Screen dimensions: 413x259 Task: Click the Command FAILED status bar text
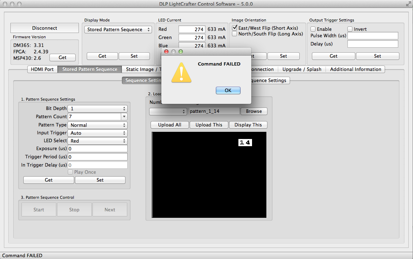pyautogui.click(x=22, y=255)
